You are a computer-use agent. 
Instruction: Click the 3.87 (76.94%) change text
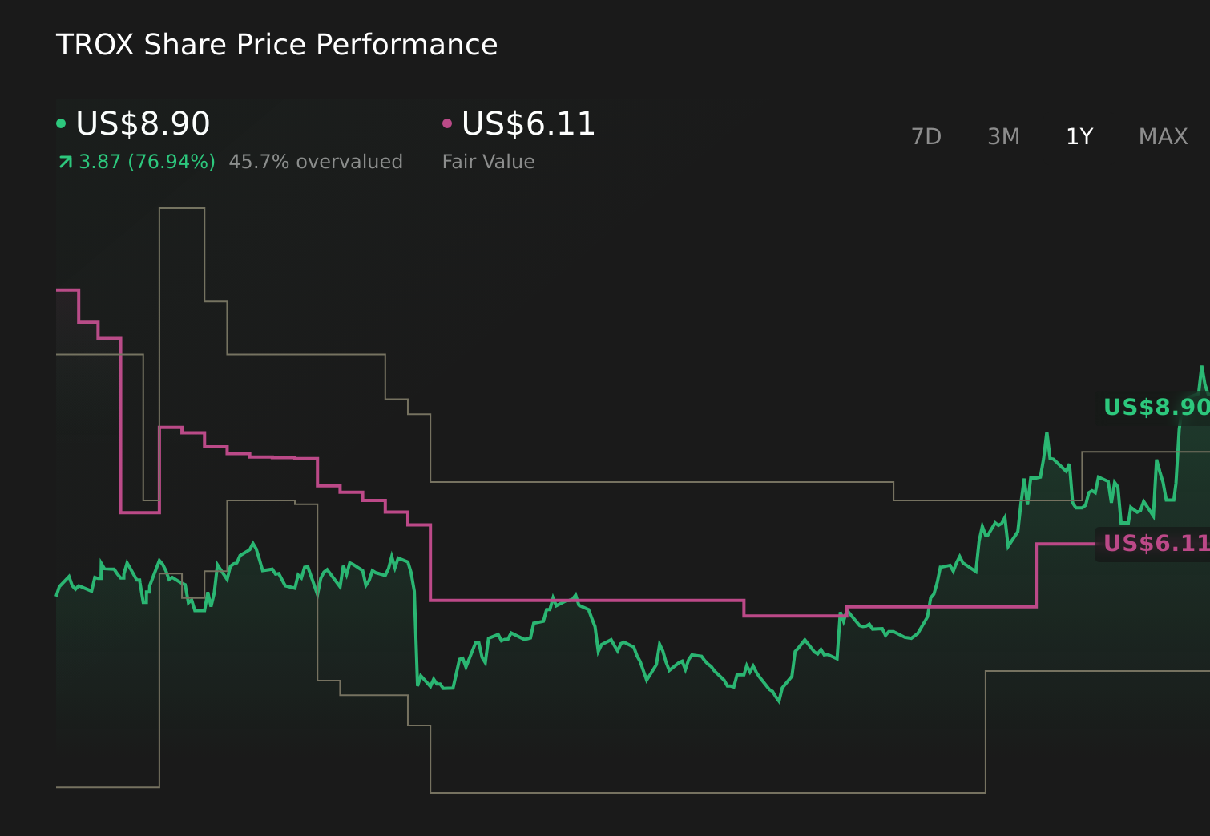(147, 161)
